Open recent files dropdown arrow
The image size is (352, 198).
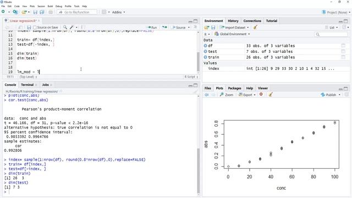29,12
